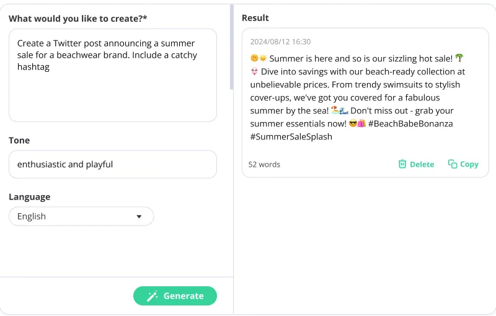Image resolution: width=496 pixels, height=316 pixels.
Task: Click the #SummerSaleSplash hashtag
Action: click(x=291, y=137)
